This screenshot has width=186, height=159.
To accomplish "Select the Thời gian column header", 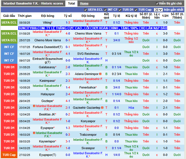I will 25,16.
